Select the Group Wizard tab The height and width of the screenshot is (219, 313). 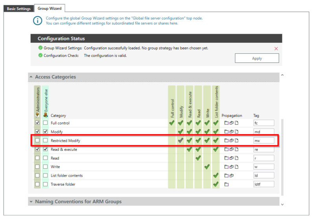(49, 8)
